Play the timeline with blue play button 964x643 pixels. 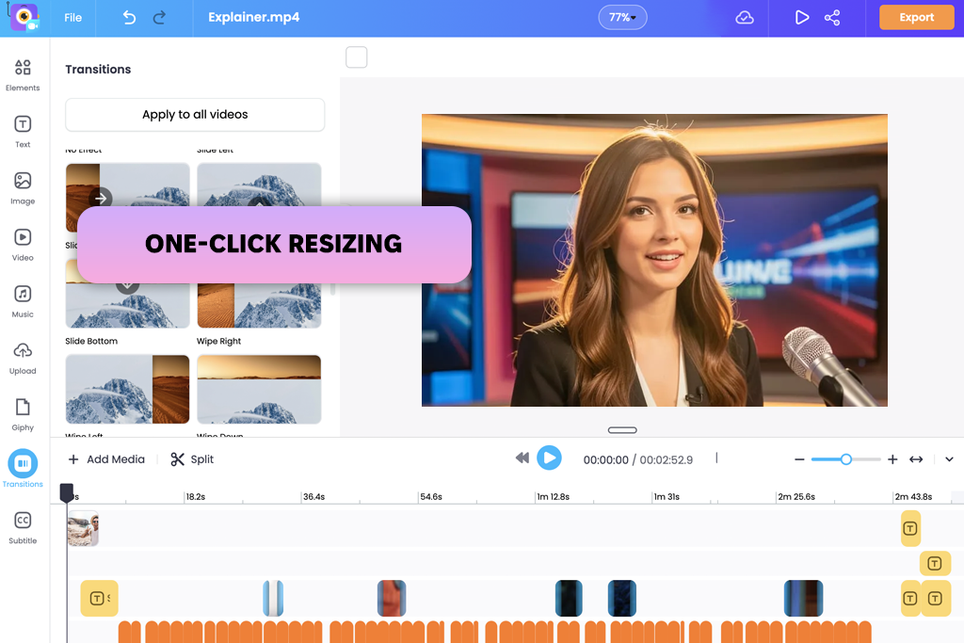(x=549, y=458)
